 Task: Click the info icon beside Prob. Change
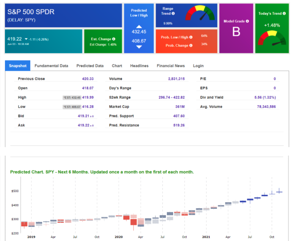tap(191, 46)
